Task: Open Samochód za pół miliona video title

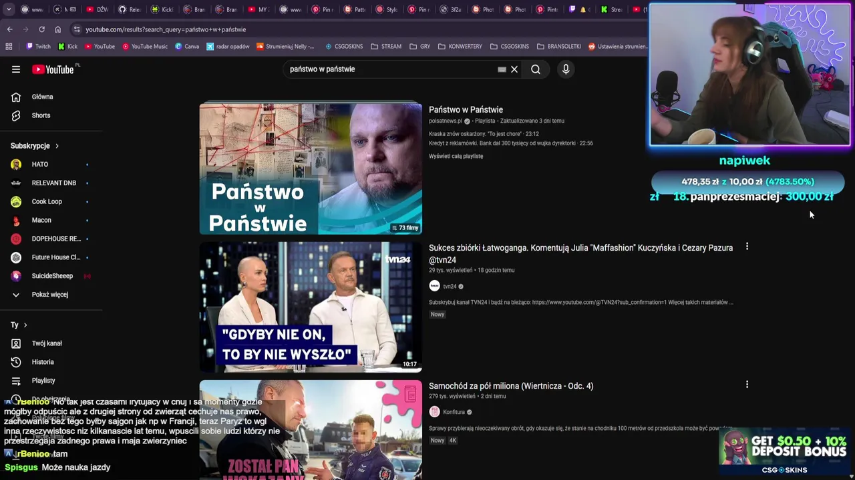Action: (511, 386)
